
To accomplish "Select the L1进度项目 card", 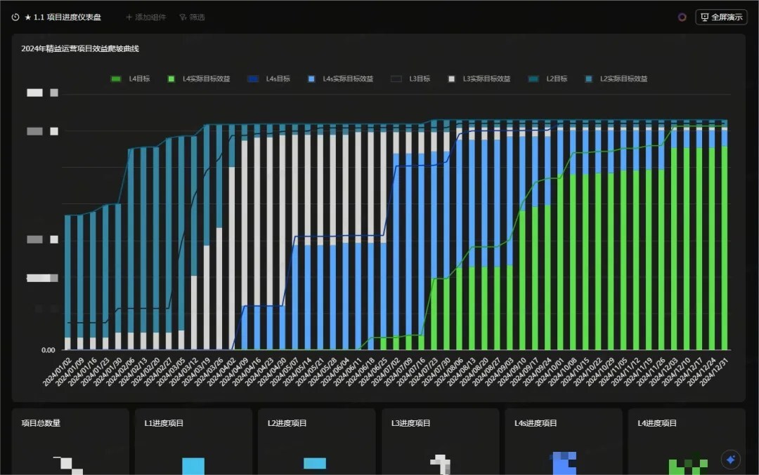I will tap(193, 441).
